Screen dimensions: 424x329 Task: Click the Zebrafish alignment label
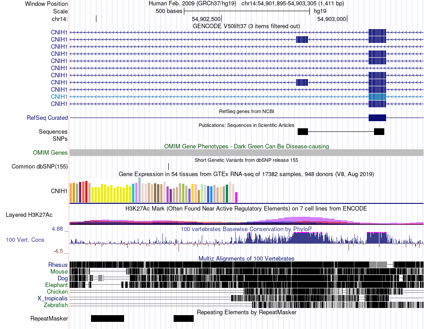click(56, 305)
